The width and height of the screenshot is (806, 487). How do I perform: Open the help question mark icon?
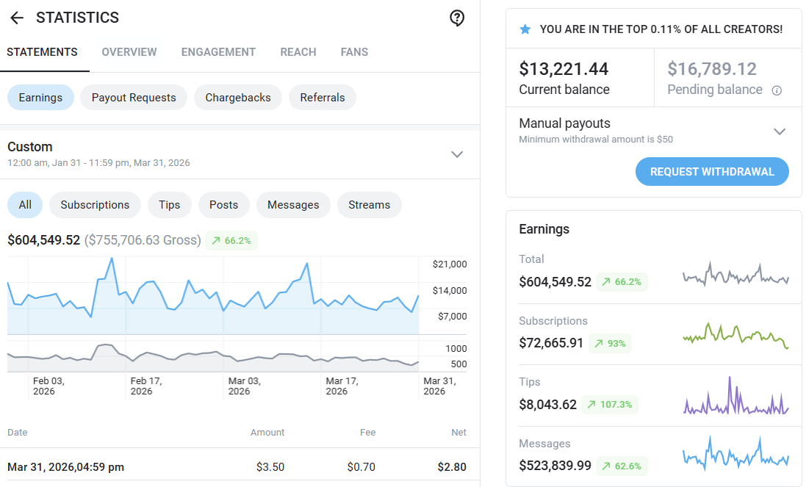tap(456, 18)
